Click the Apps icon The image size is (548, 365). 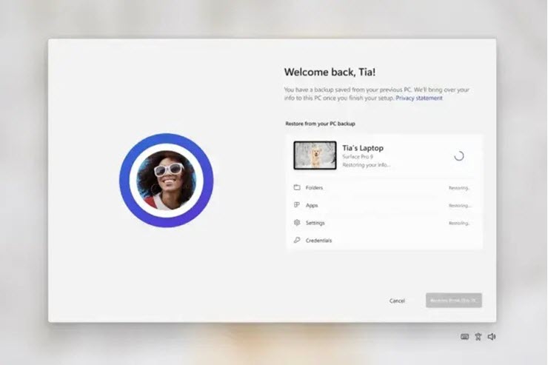pyautogui.click(x=297, y=205)
